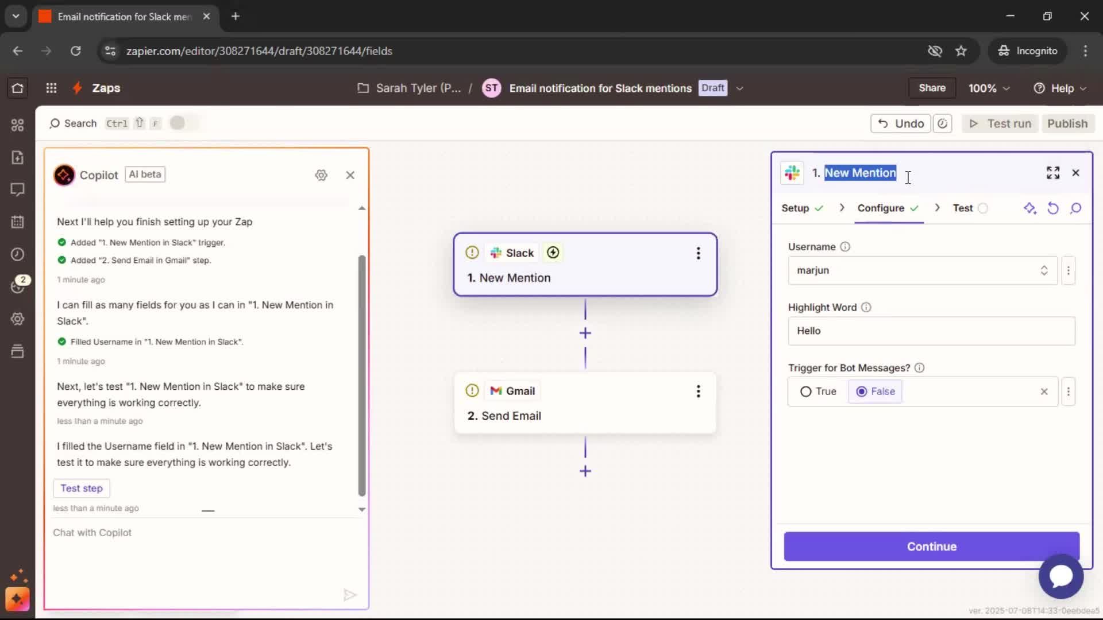Viewport: 1103px width, 620px height.
Task: Select False for Bot Messages
Action: coord(876,392)
